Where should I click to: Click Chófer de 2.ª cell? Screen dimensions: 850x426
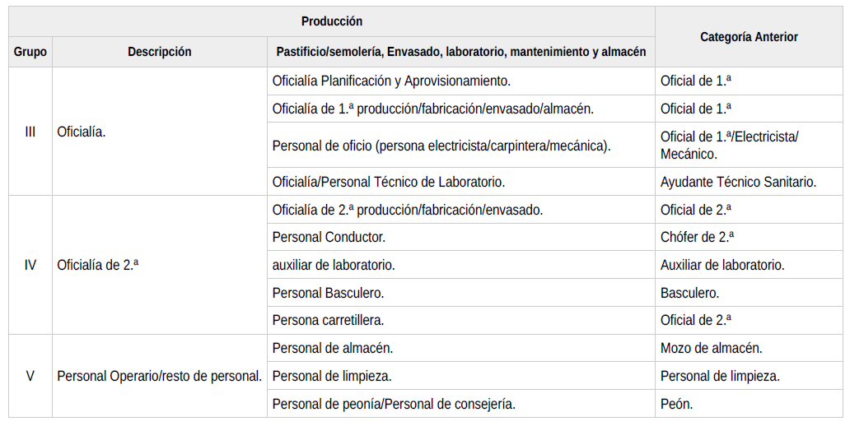749,237
